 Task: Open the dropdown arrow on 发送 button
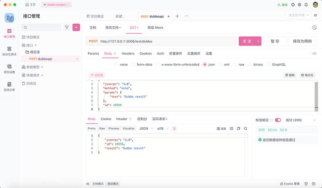[x=258, y=41]
